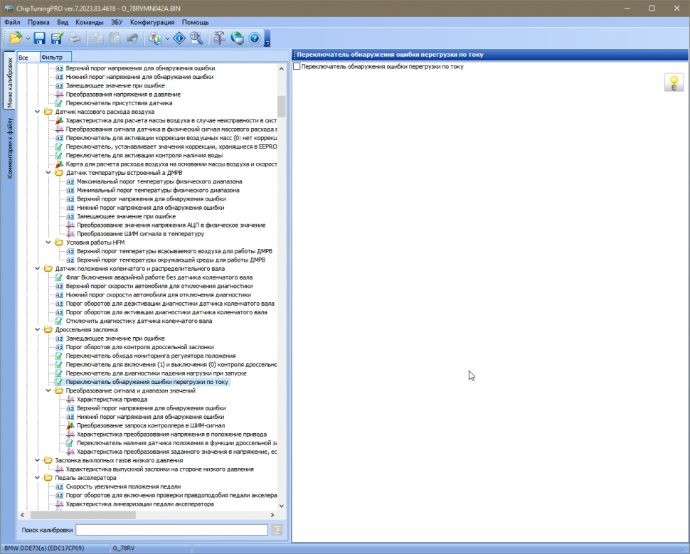This screenshot has height=554, width=690.
Task: Click the Поиск калибровки search field
Action: [x=171, y=530]
